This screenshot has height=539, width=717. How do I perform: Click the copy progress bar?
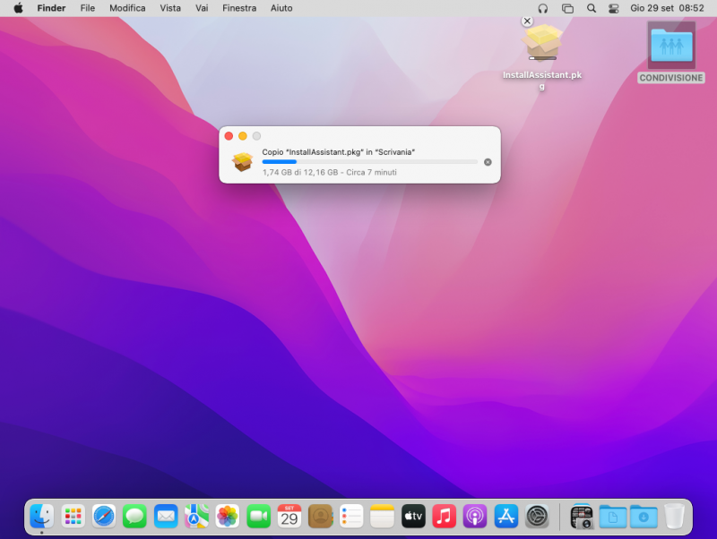point(369,162)
